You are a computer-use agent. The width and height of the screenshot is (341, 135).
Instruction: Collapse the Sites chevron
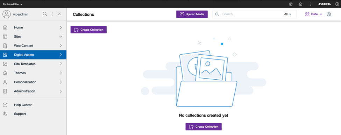coord(61,37)
